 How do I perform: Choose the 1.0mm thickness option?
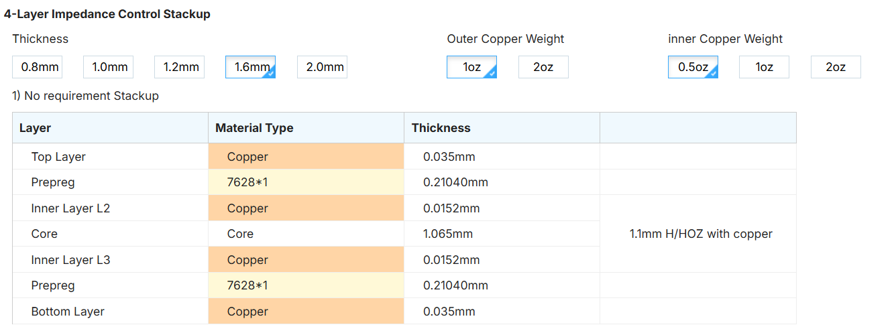[109, 67]
